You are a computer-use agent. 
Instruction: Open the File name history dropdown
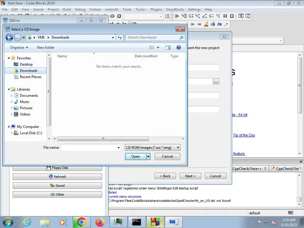(x=118, y=148)
